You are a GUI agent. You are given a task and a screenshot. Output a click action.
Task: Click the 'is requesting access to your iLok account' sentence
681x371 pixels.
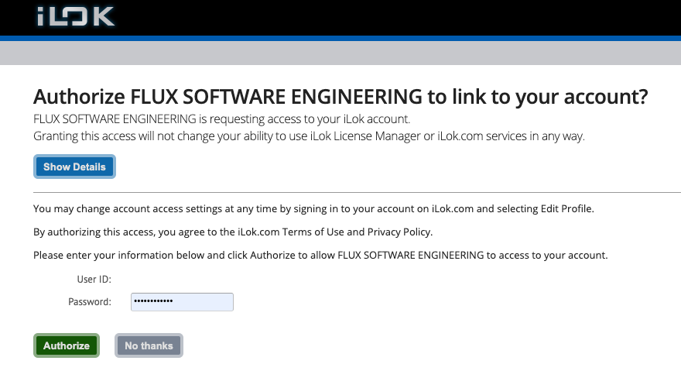pyautogui.click(x=222, y=119)
